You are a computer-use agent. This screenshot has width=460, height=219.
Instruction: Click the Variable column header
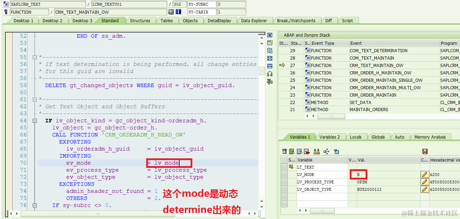(x=322, y=160)
